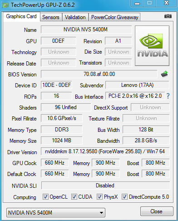This screenshot has width=178, height=221.
Task: Minimize the GPU-Z window
Action: tap(137, 3)
